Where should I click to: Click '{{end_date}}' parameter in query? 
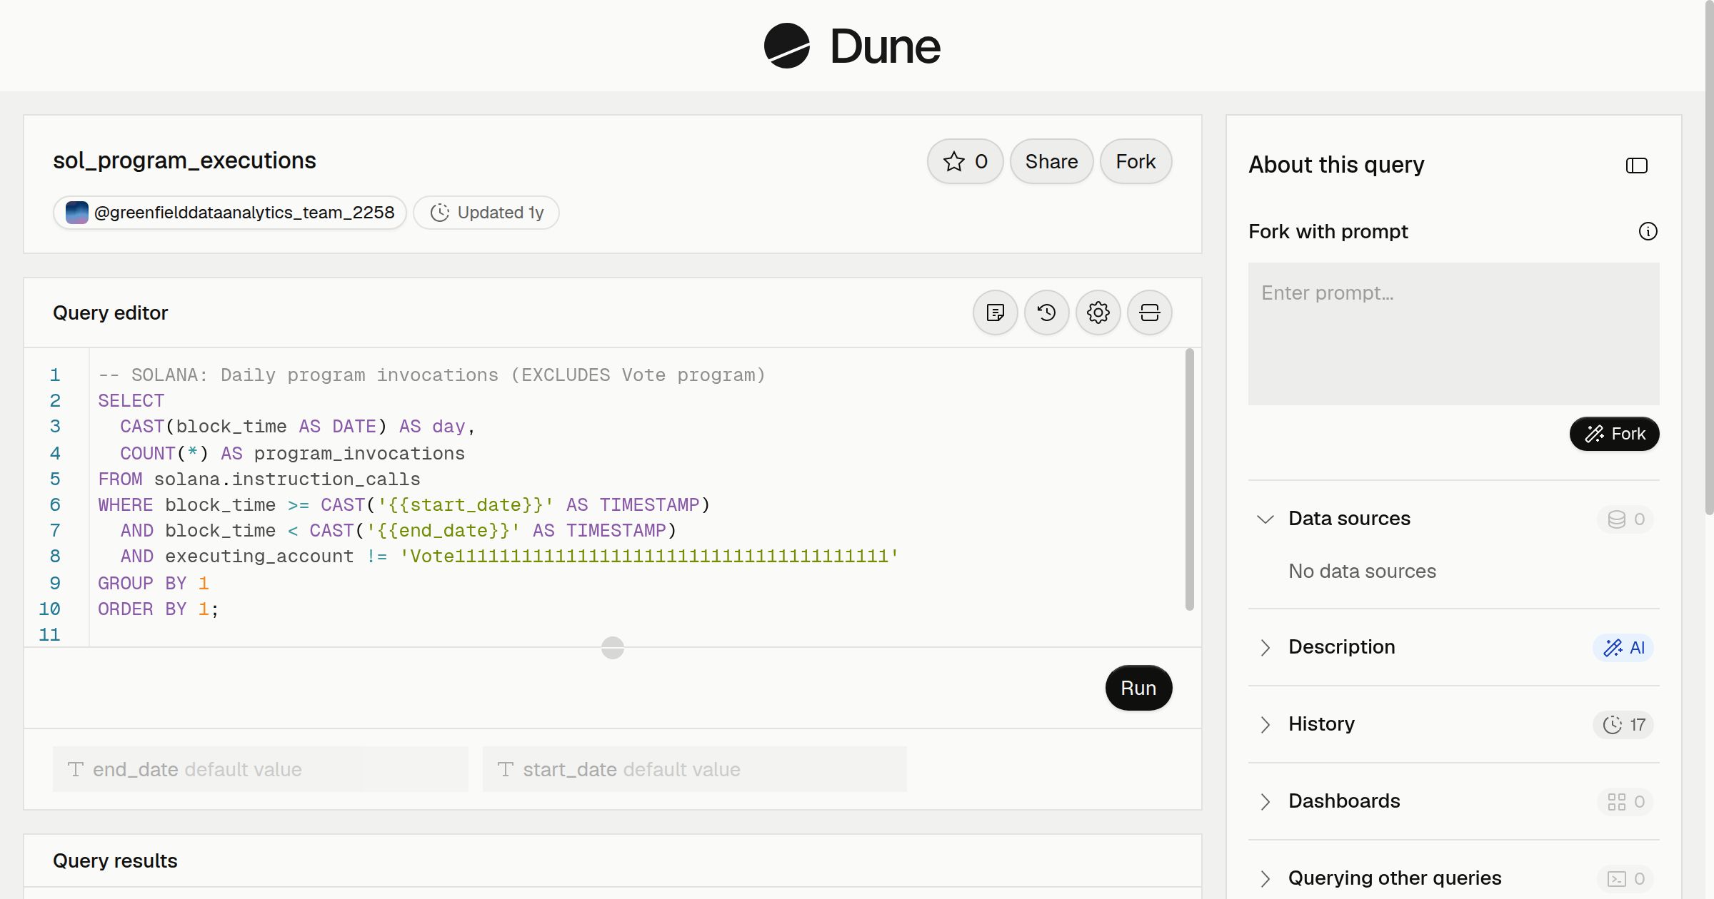point(443,531)
